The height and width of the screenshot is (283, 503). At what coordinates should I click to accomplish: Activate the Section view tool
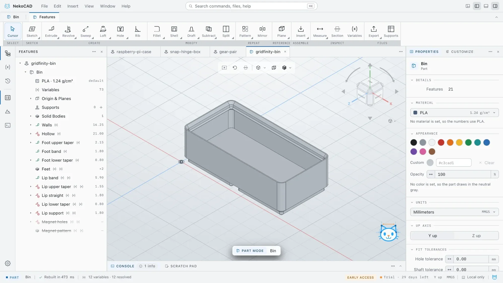(x=337, y=31)
